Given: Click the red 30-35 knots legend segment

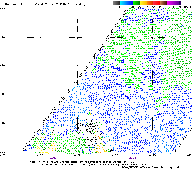Looking at the screenshot, I should [157, 3].
